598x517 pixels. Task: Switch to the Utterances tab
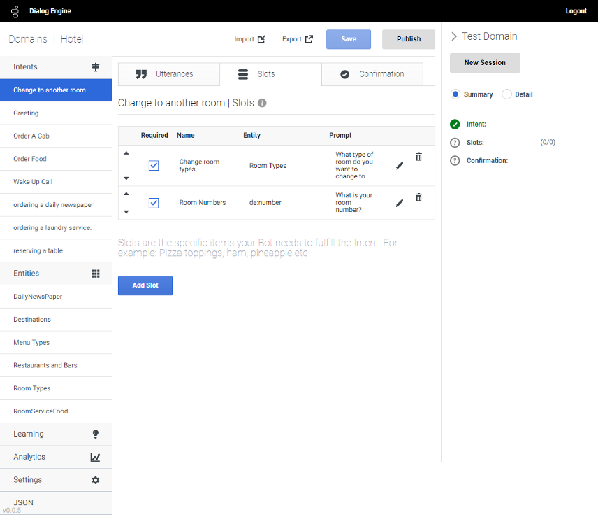(x=168, y=74)
